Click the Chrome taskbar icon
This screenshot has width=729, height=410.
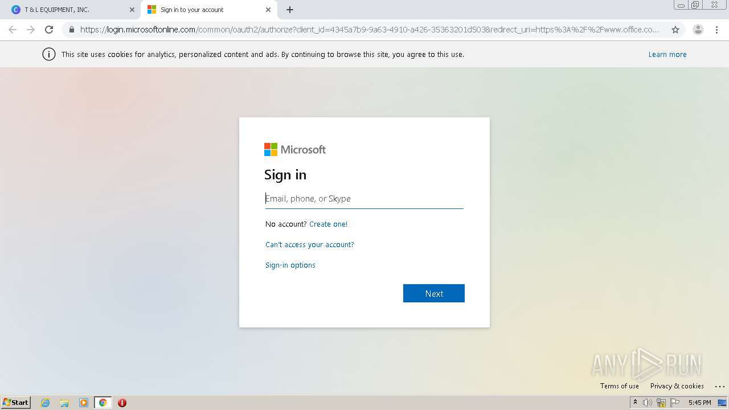[x=103, y=403]
